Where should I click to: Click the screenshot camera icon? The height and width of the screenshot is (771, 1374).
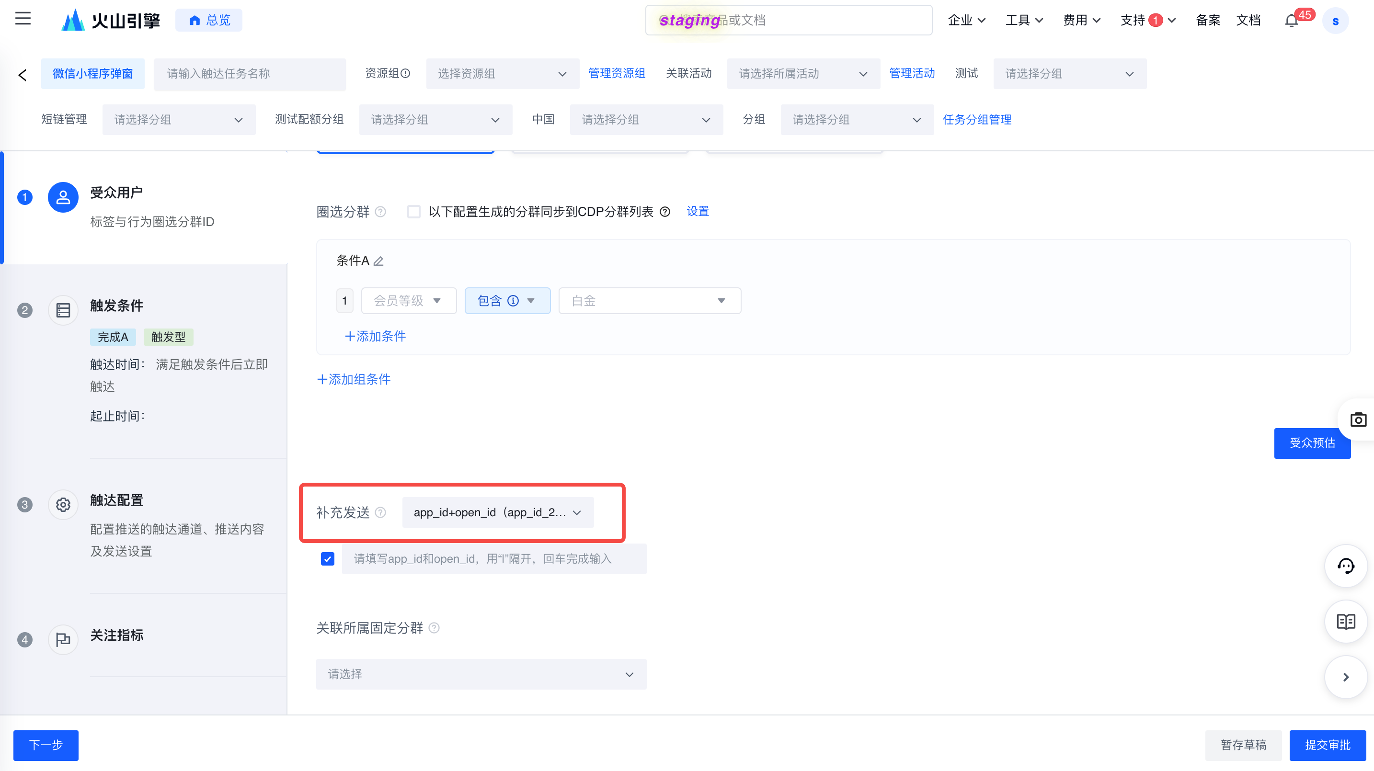click(x=1358, y=420)
